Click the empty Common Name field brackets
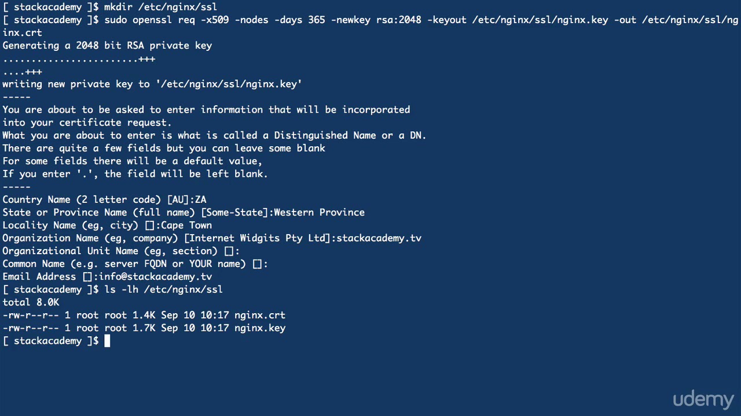This screenshot has width=741, height=416. (257, 264)
